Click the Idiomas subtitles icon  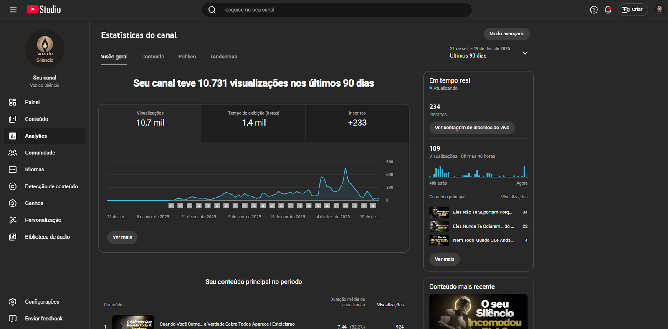coord(13,170)
